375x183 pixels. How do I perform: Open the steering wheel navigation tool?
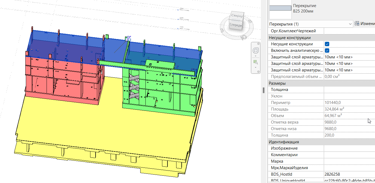point(255,51)
